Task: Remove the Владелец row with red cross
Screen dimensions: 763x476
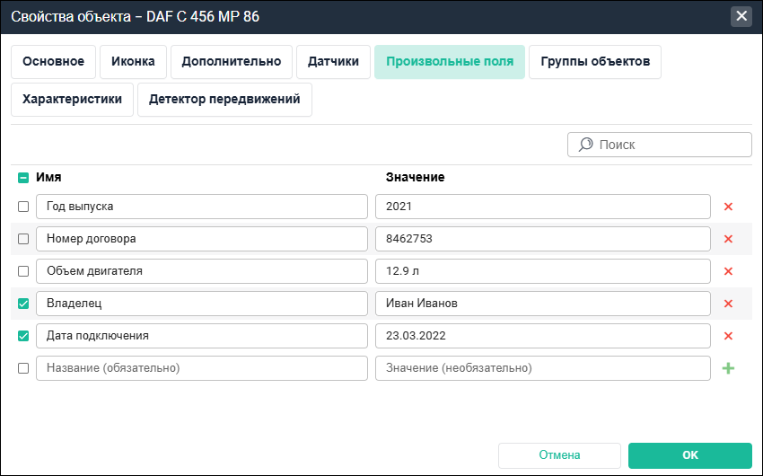Action: [728, 304]
